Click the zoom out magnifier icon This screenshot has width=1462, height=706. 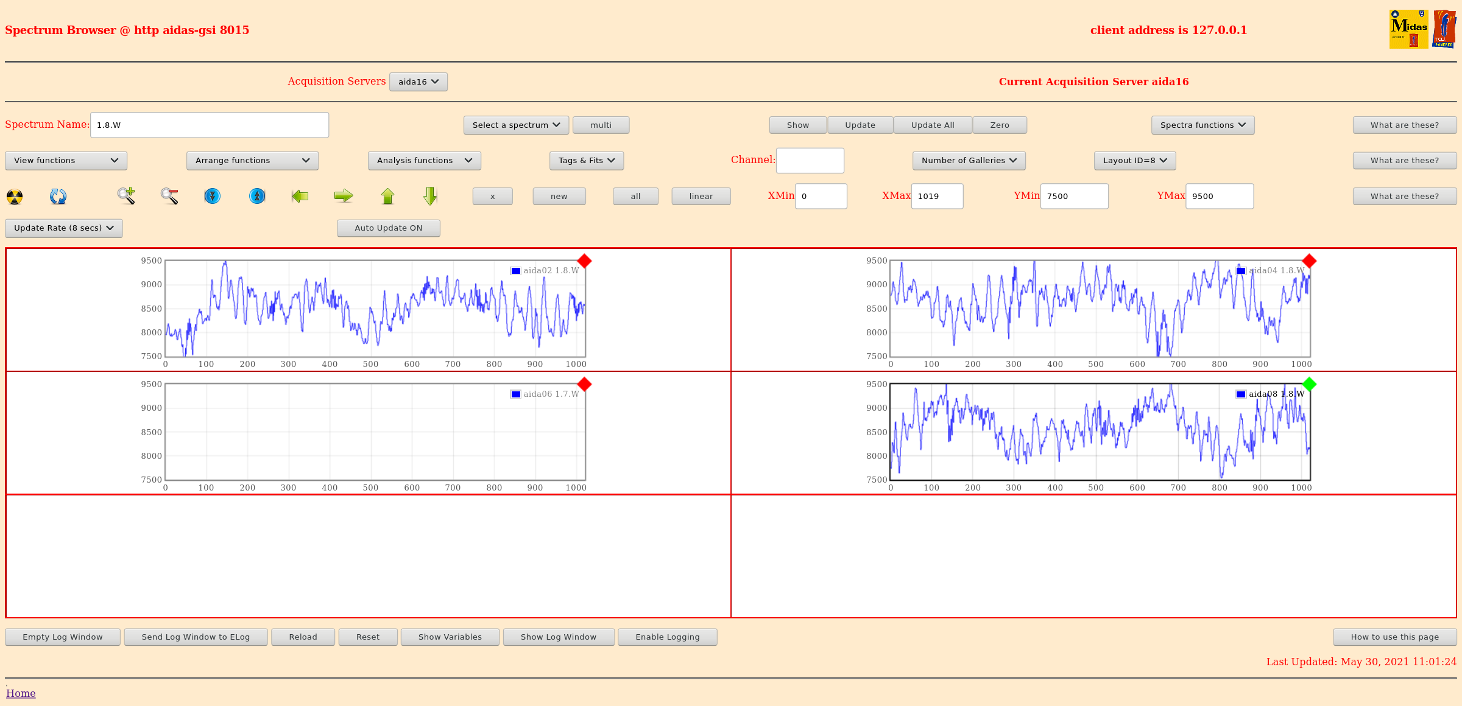[x=169, y=196]
